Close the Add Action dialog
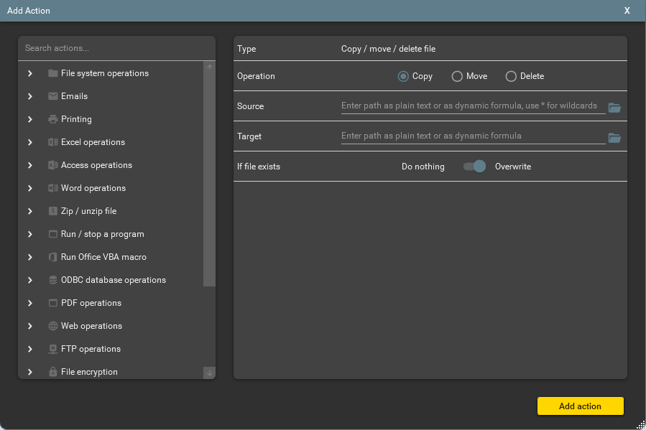Viewport: 646px width, 430px height. pos(627,11)
